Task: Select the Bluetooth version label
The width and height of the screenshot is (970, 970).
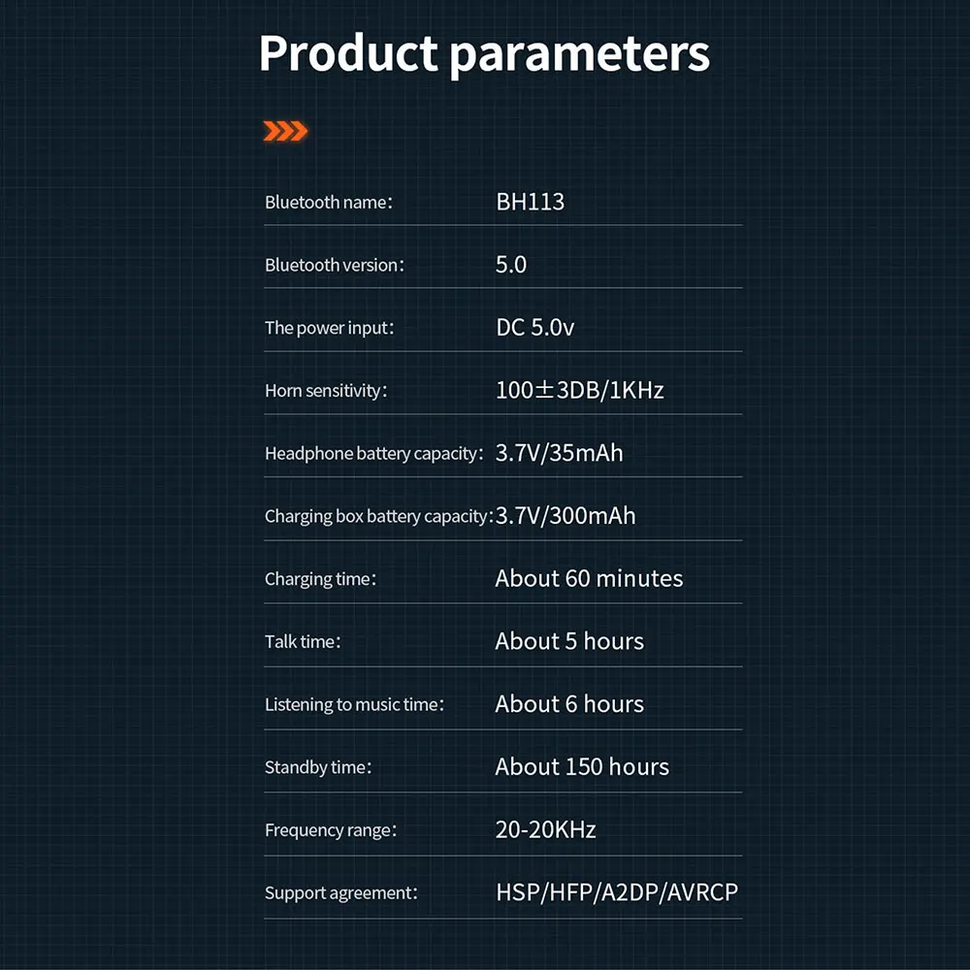Action: point(334,265)
